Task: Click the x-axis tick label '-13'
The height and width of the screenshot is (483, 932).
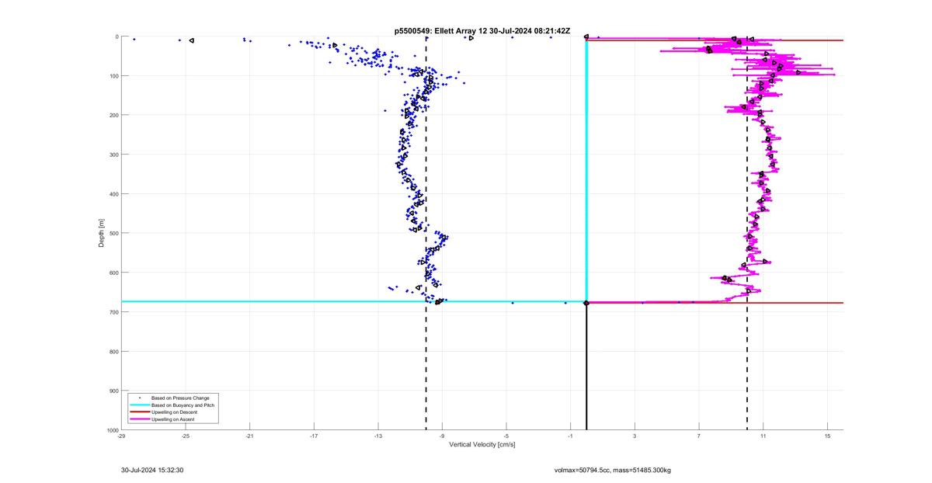Action: click(378, 436)
